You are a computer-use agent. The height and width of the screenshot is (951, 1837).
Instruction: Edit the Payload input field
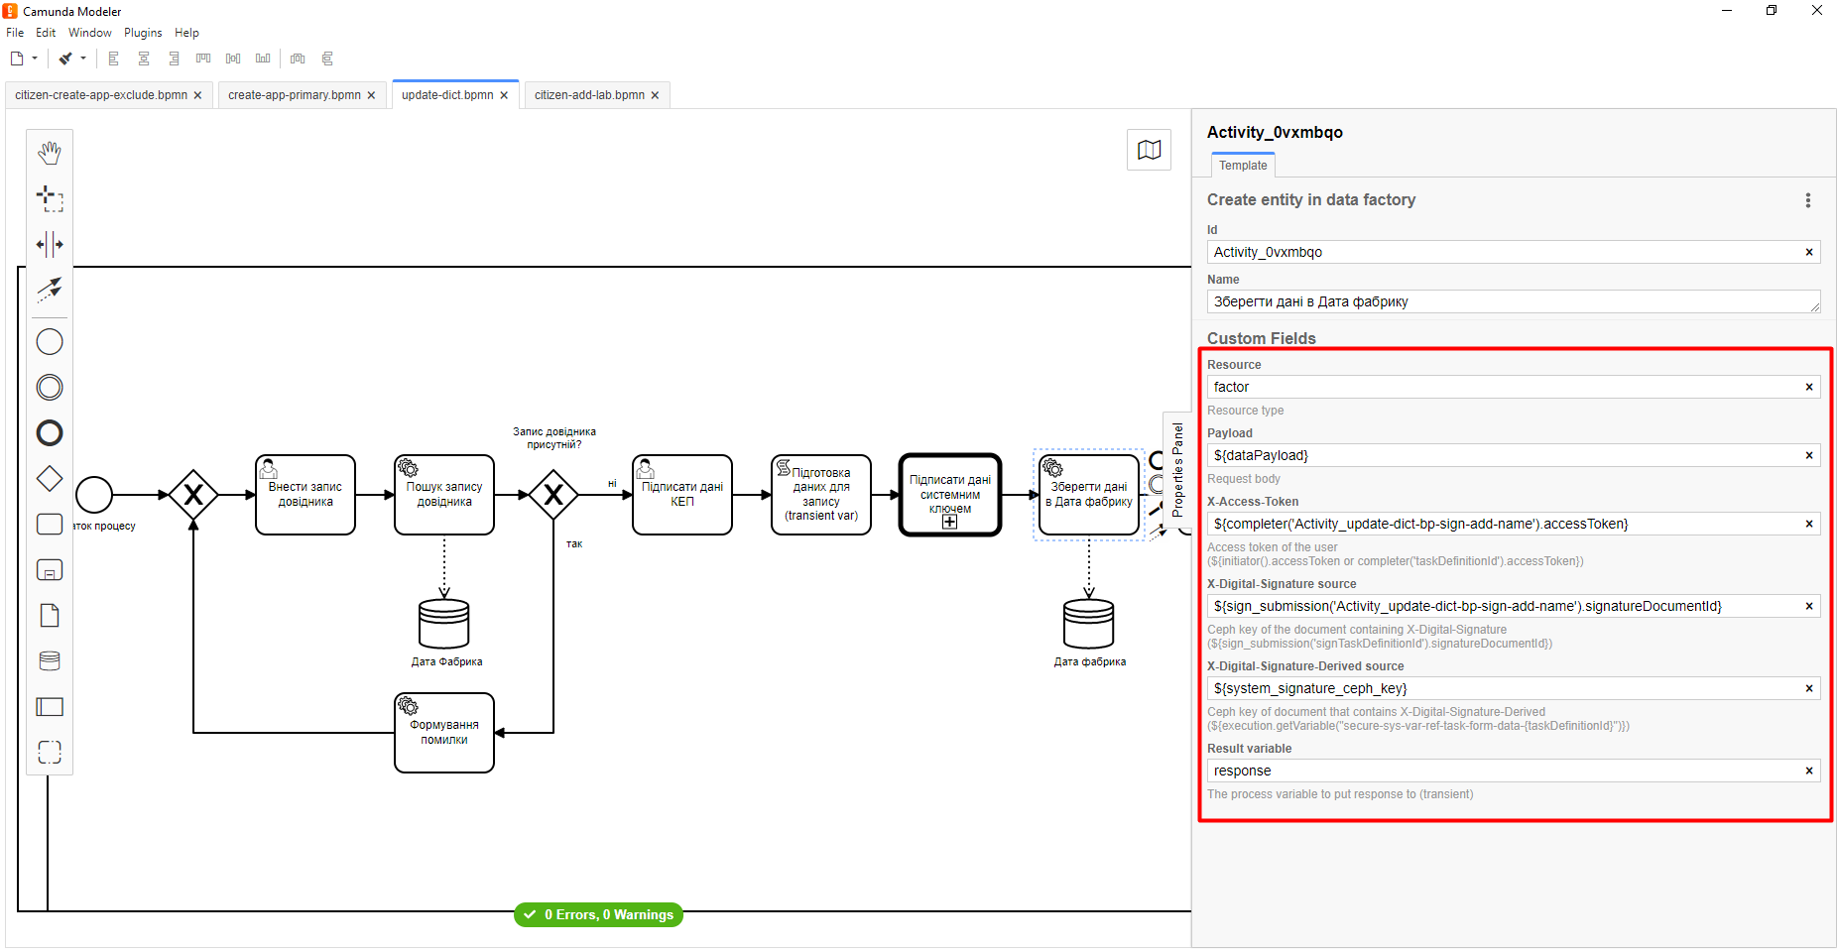(x=1503, y=456)
